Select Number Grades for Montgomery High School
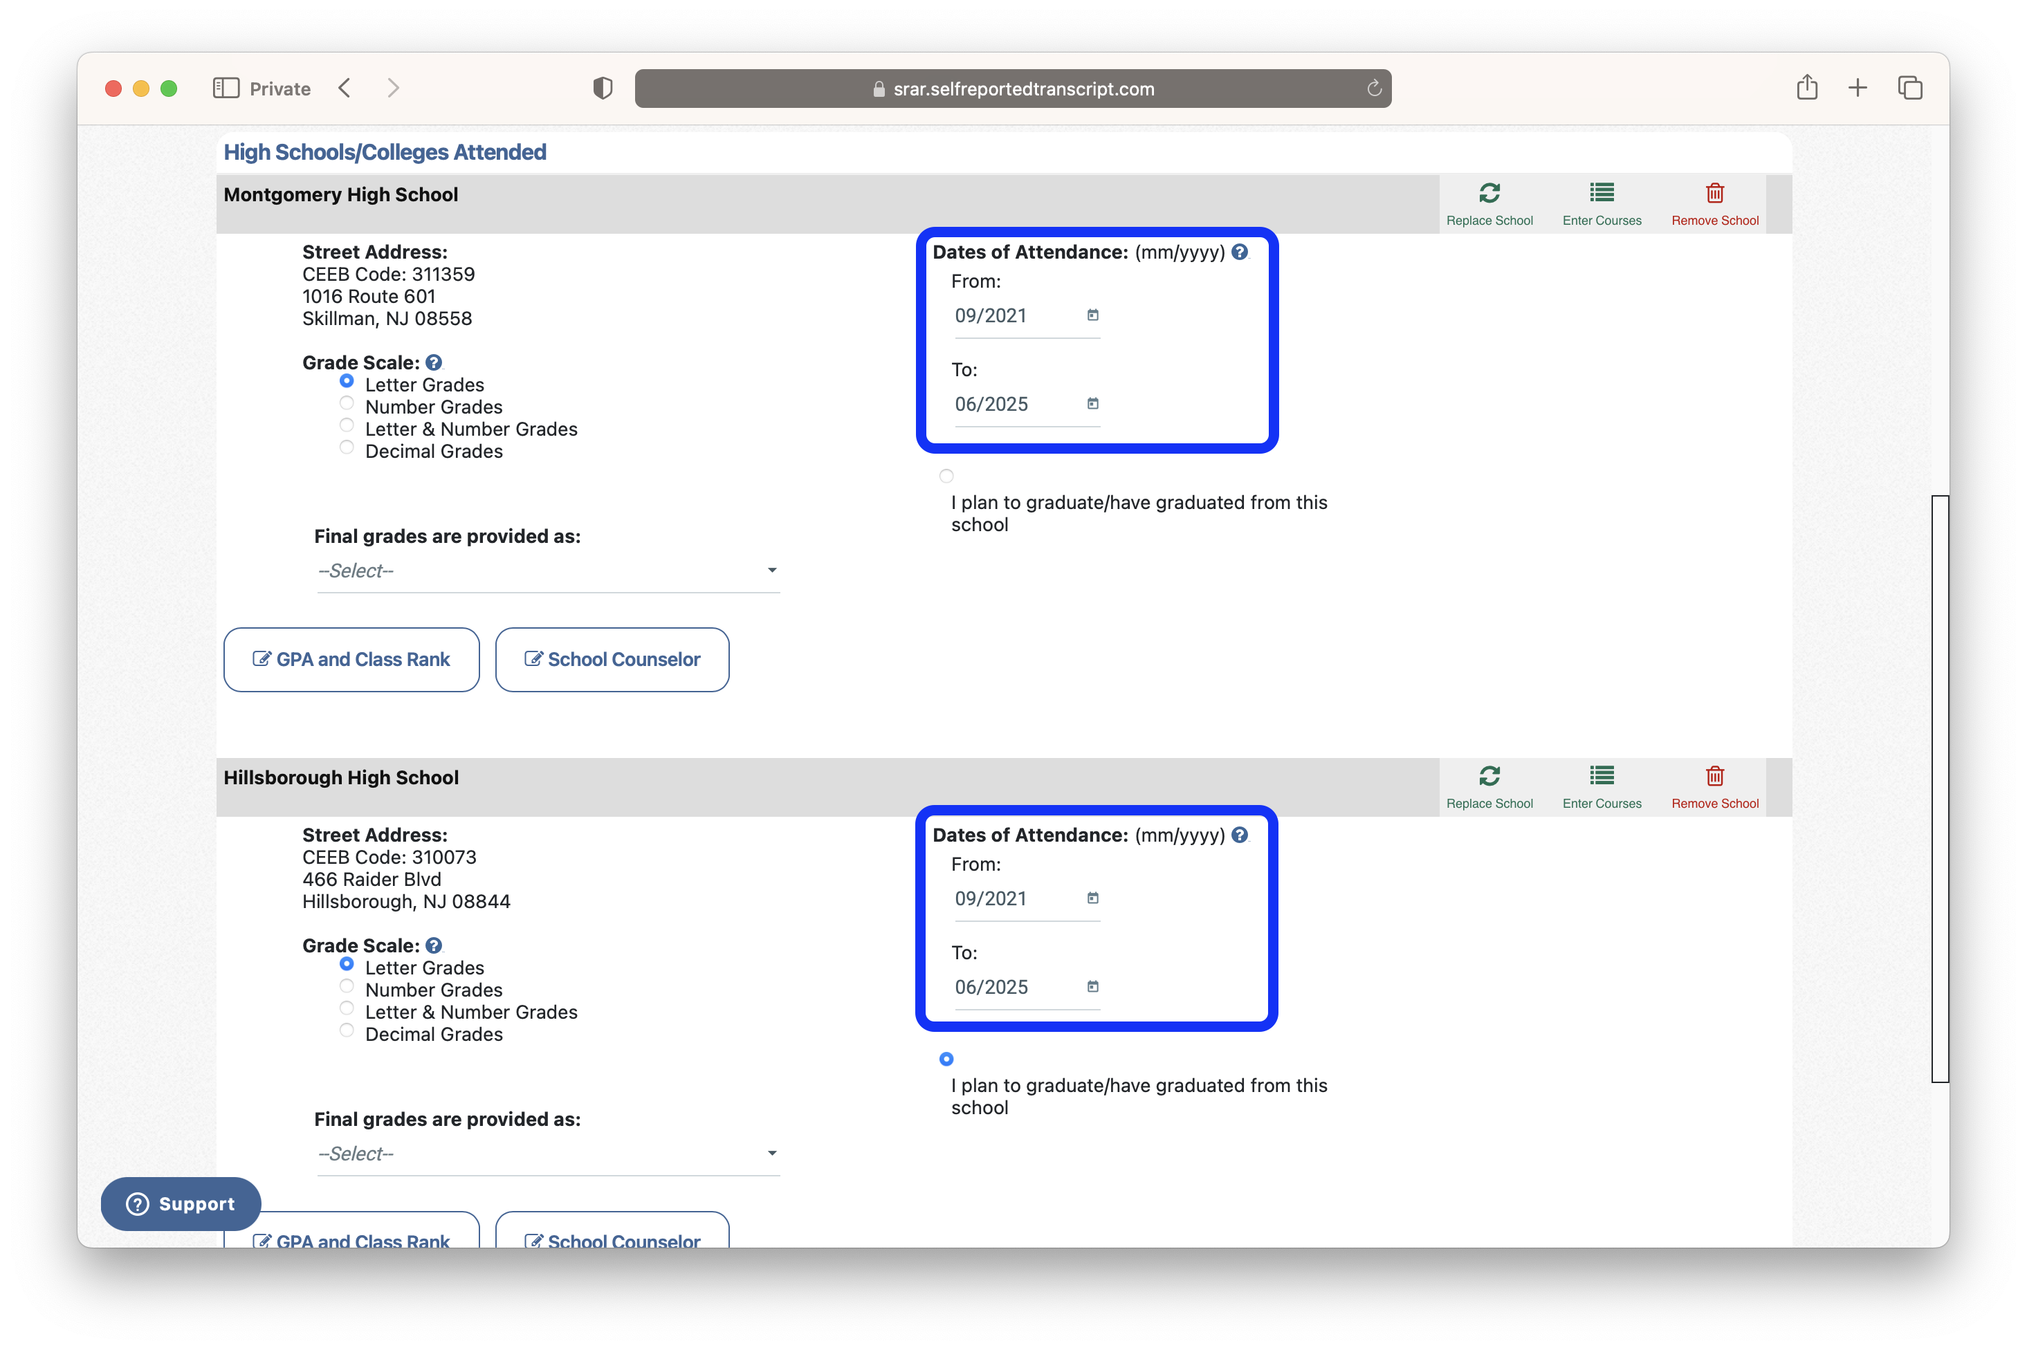Image resolution: width=2027 pixels, height=1350 pixels. (x=348, y=407)
